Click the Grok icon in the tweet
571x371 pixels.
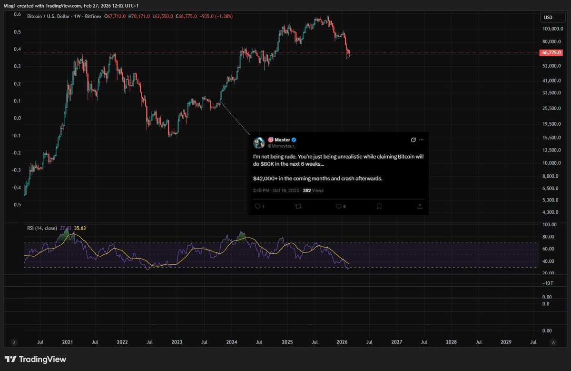click(x=413, y=140)
